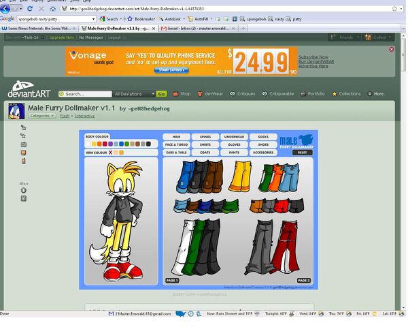Close the Vonage advertisement banner

[392, 49]
